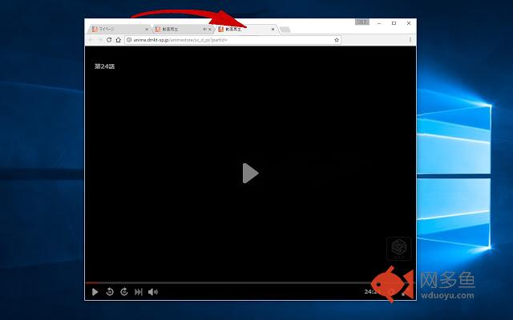The height and width of the screenshot is (320, 513).
Task: Select the active third 動画再生 tab
Action: [x=246, y=29]
